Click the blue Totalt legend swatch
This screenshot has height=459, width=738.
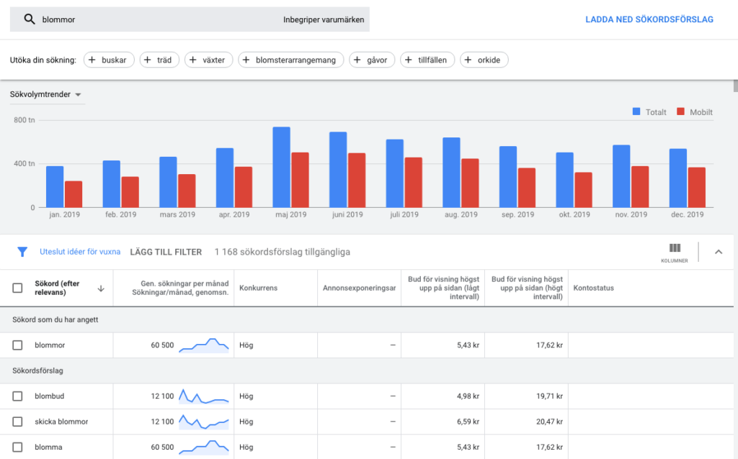click(636, 112)
